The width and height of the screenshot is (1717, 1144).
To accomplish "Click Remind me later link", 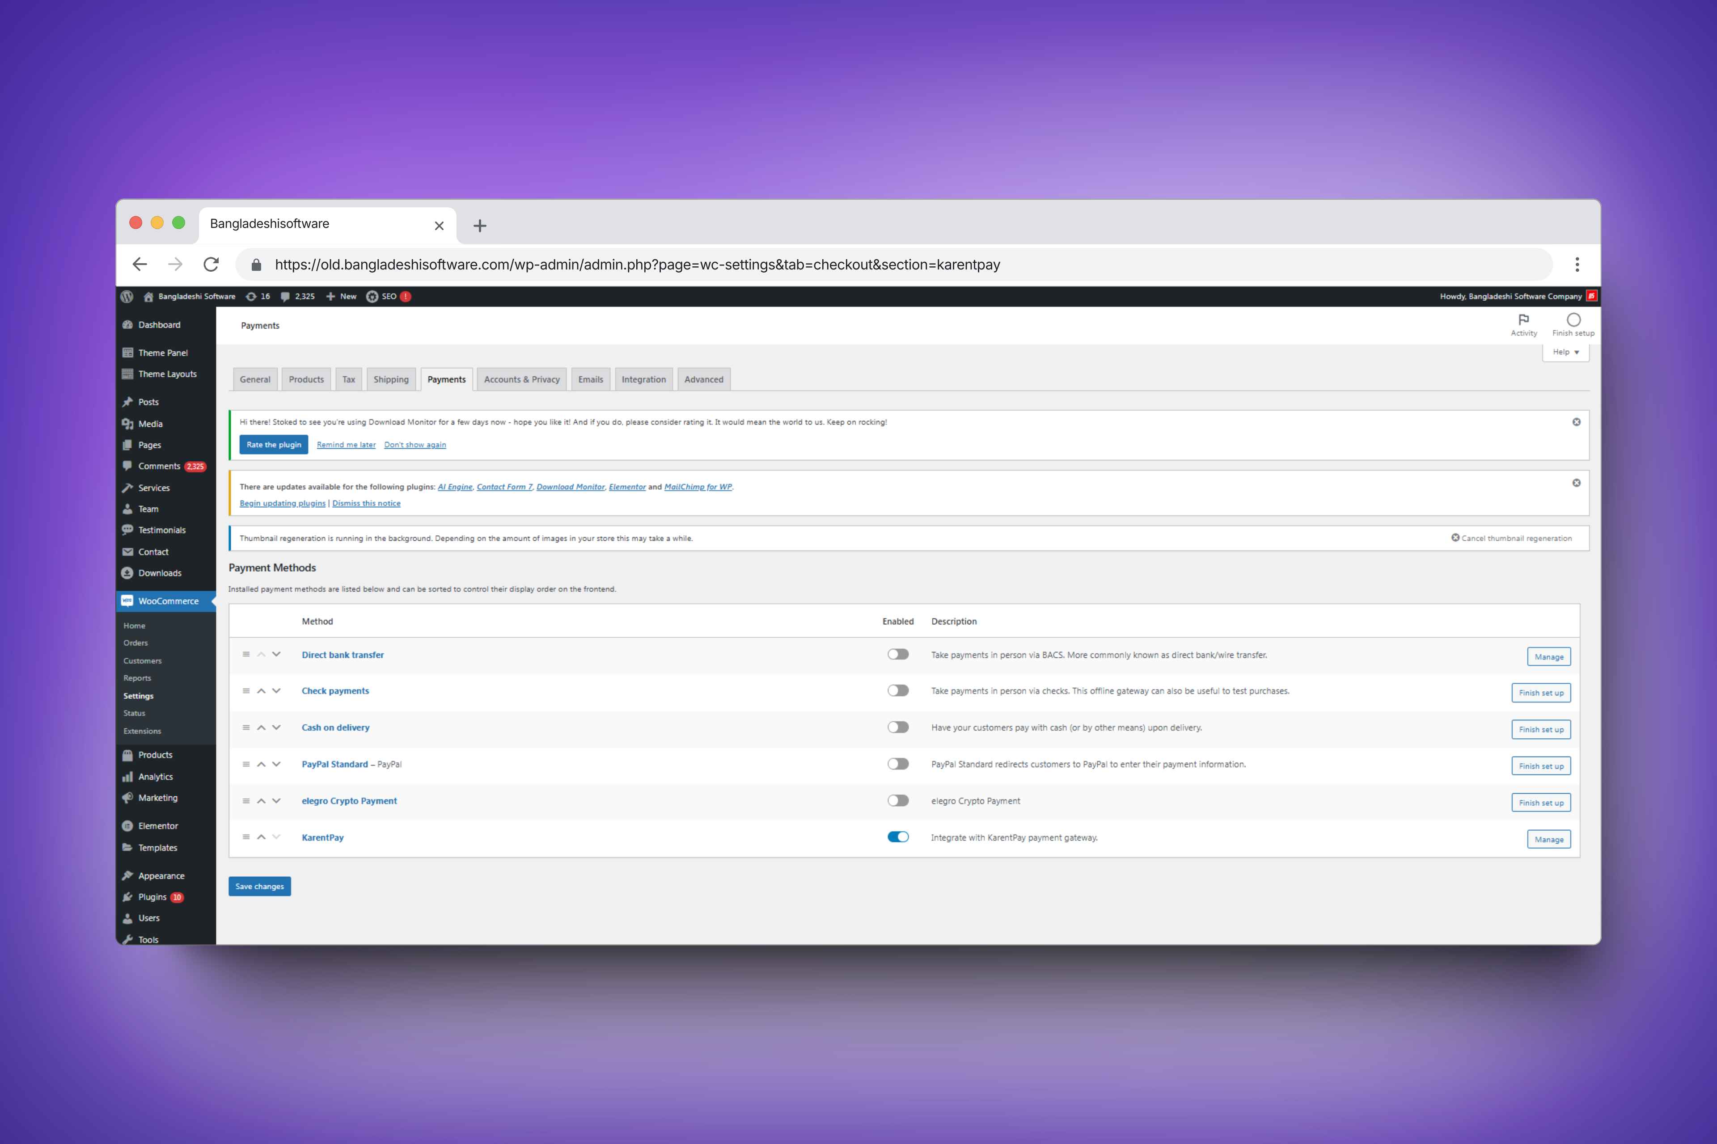I will pos(346,445).
